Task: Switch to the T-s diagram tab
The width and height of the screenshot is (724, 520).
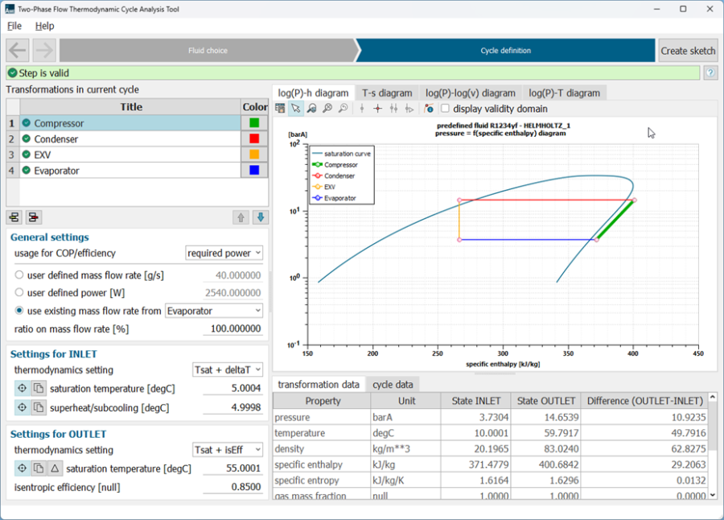Action: point(386,93)
